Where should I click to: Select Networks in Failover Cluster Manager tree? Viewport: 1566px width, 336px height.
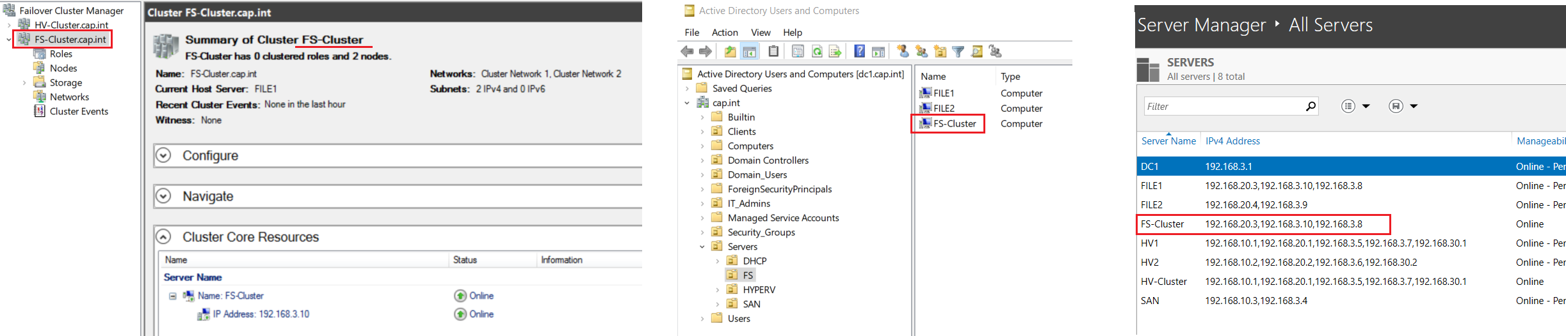coord(69,97)
